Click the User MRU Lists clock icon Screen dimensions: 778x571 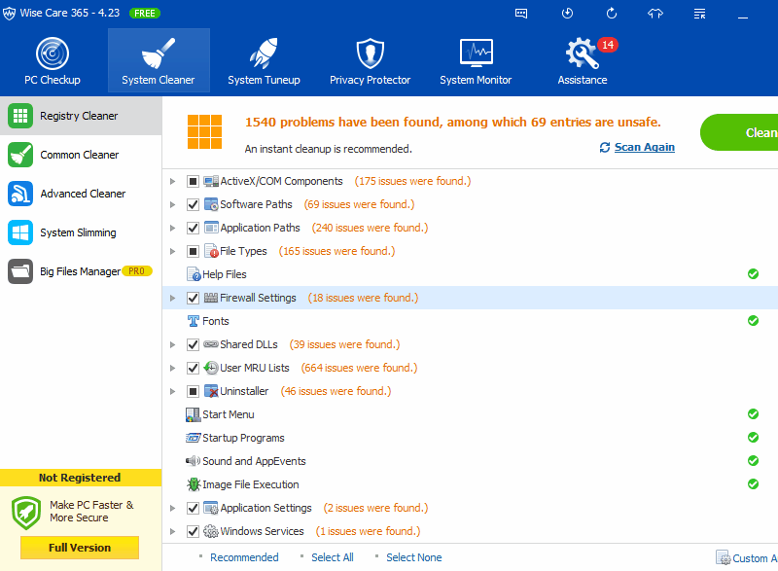[x=211, y=368]
